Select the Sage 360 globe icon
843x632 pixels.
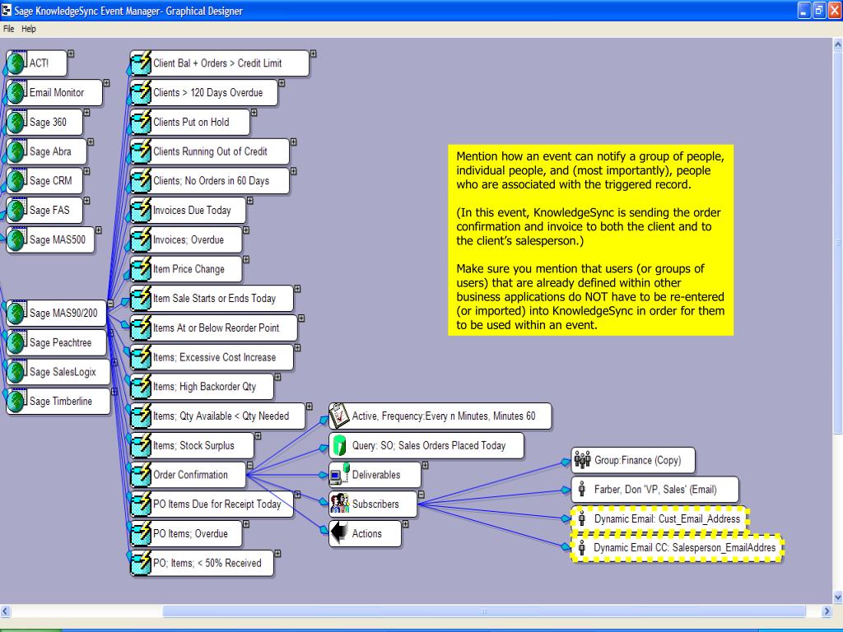tap(17, 123)
